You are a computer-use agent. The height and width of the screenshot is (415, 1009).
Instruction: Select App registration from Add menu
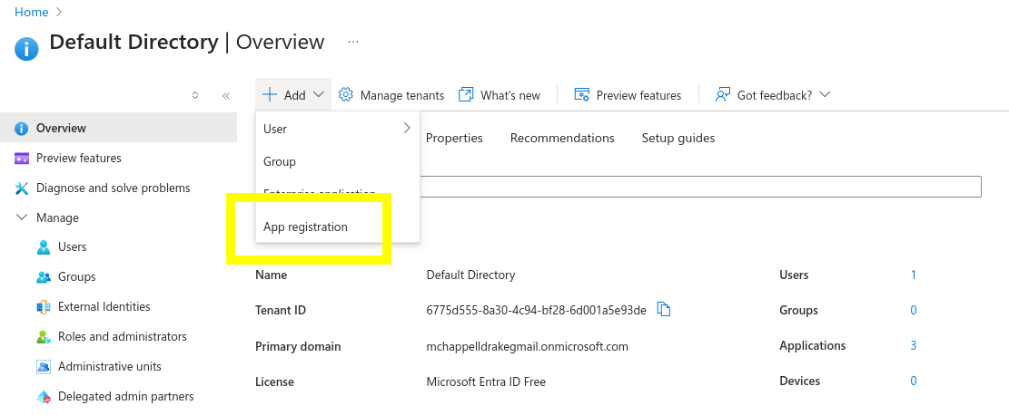click(x=305, y=227)
